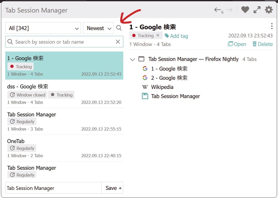Click Regularly tag on OneTab session
Viewport: 278px width, 198px height.
point(22,148)
